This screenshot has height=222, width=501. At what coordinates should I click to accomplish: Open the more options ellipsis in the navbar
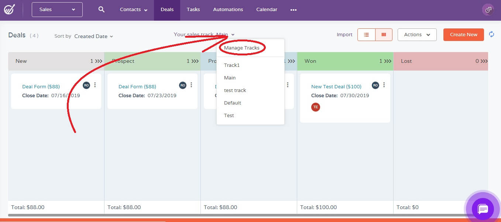(x=293, y=10)
